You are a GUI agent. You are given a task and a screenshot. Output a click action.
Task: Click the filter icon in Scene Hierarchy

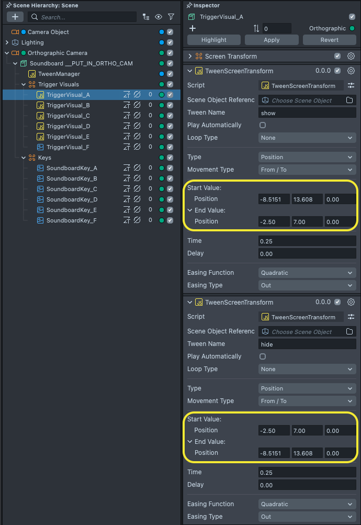pyautogui.click(x=171, y=17)
